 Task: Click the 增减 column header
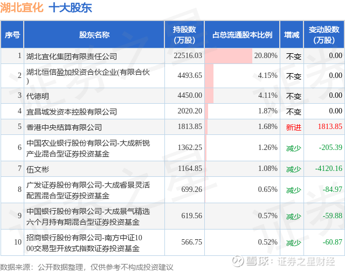tap(292, 34)
